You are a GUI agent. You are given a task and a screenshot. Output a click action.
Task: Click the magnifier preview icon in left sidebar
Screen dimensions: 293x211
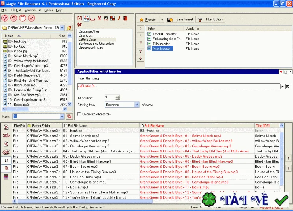6,168
